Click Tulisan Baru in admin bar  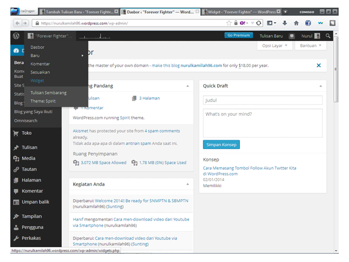pyautogui.click(x=271, y=36)
